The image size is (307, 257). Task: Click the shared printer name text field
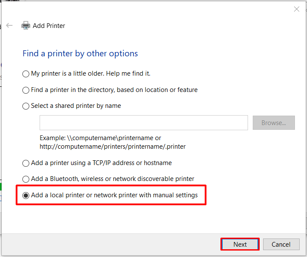[143, 123]
